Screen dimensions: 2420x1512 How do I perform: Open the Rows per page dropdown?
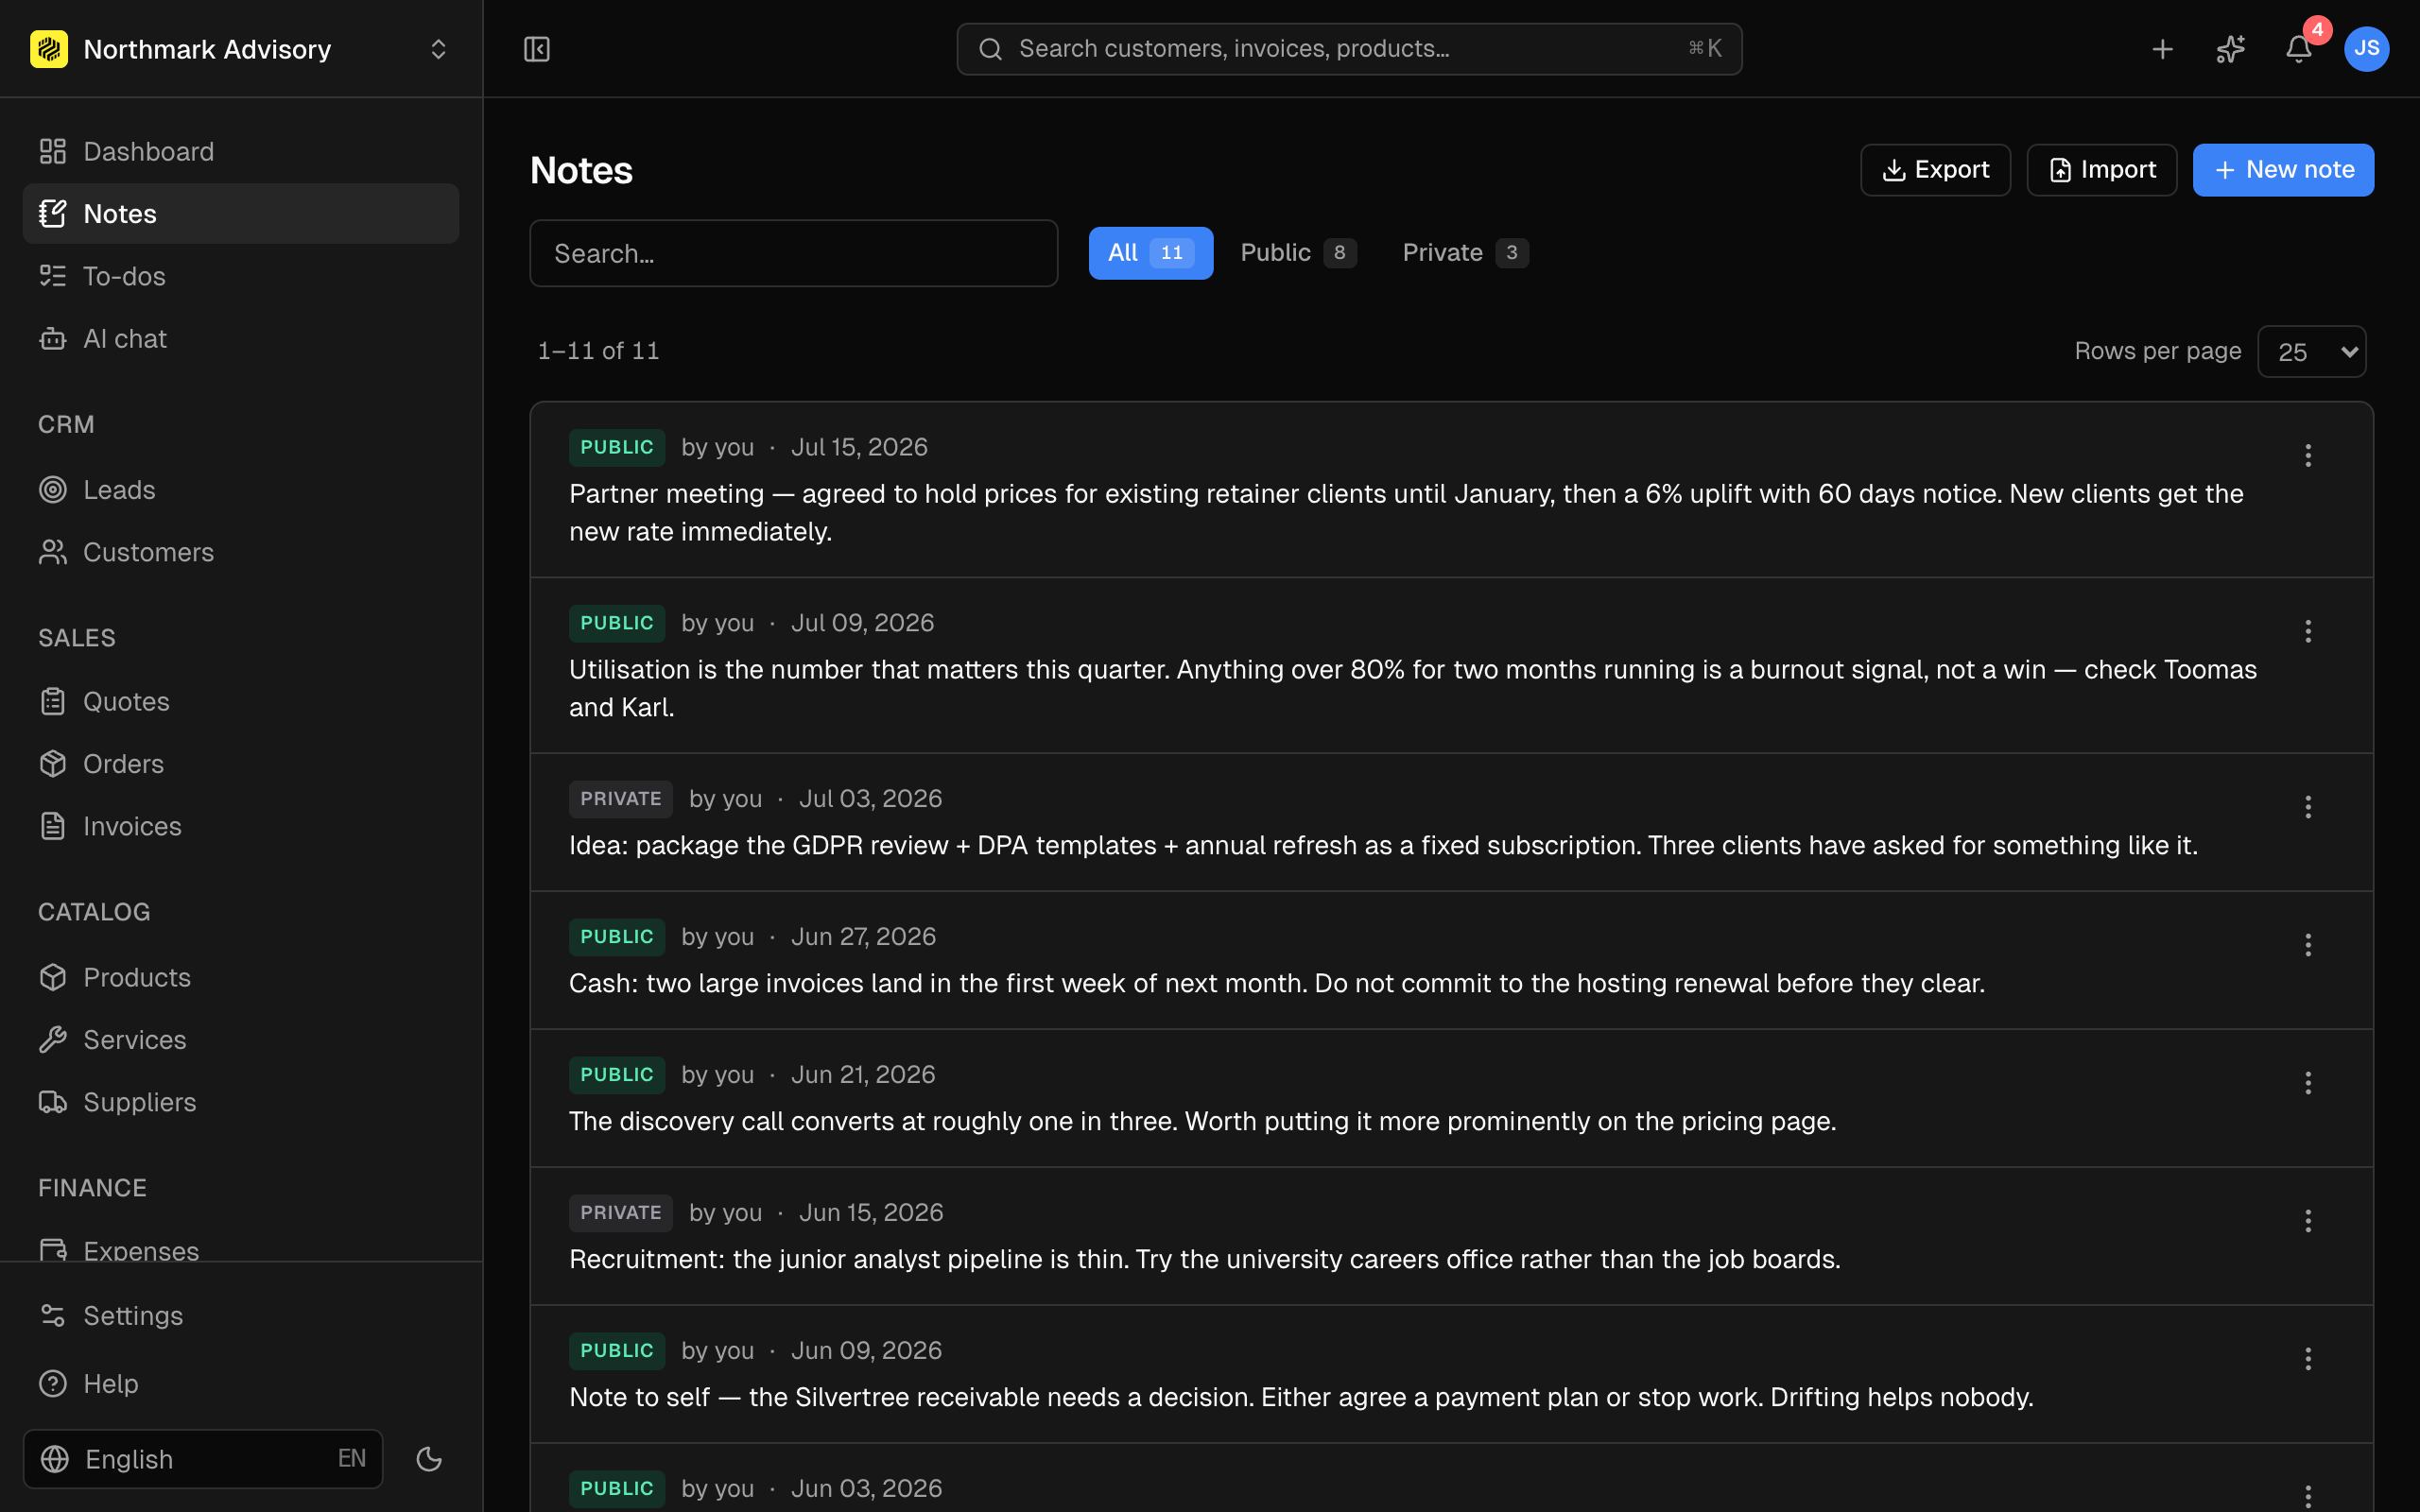coord(2312,351)
